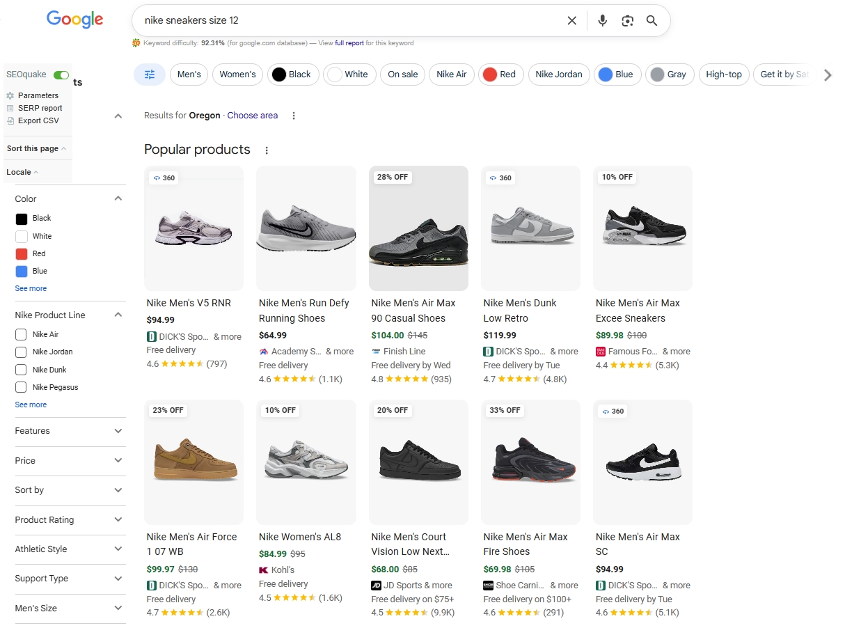View the 360 spin of Nike Men's Dunk Low Retro
The width and height of the screenshot is (845, 628).
pyautogui.click(x=500, y=178)
